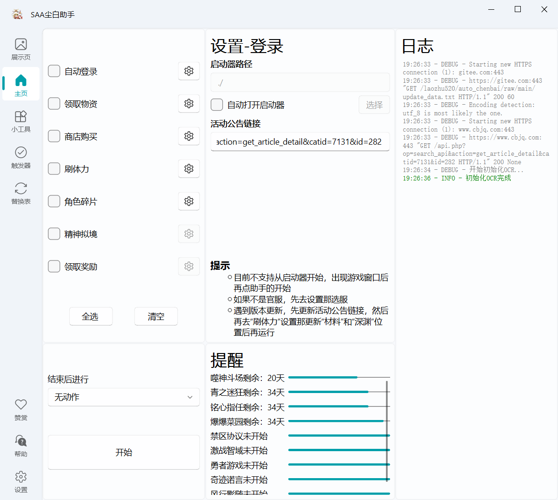Enable the 角色碎片 checkbox
Screen dimensions: 558x500
(54, 201)
